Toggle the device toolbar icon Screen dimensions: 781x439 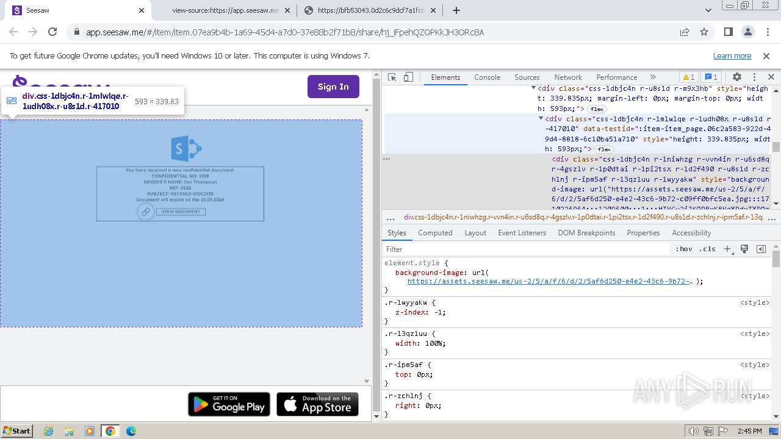408,77
